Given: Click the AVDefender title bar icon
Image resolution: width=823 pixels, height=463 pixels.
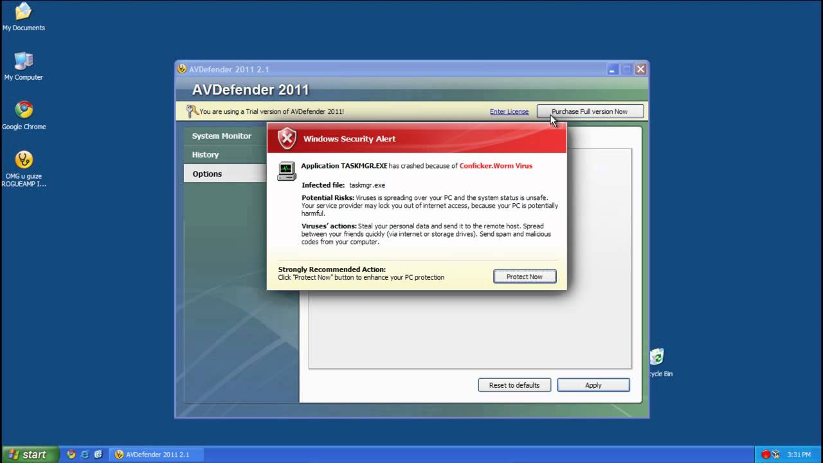Looking at the screenshot, I should [x=183, y=69].
